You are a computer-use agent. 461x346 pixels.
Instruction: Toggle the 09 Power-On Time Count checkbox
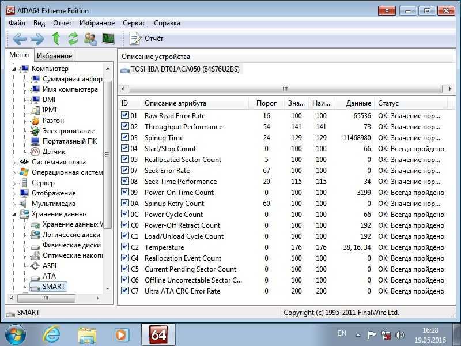tap(124, 192)
